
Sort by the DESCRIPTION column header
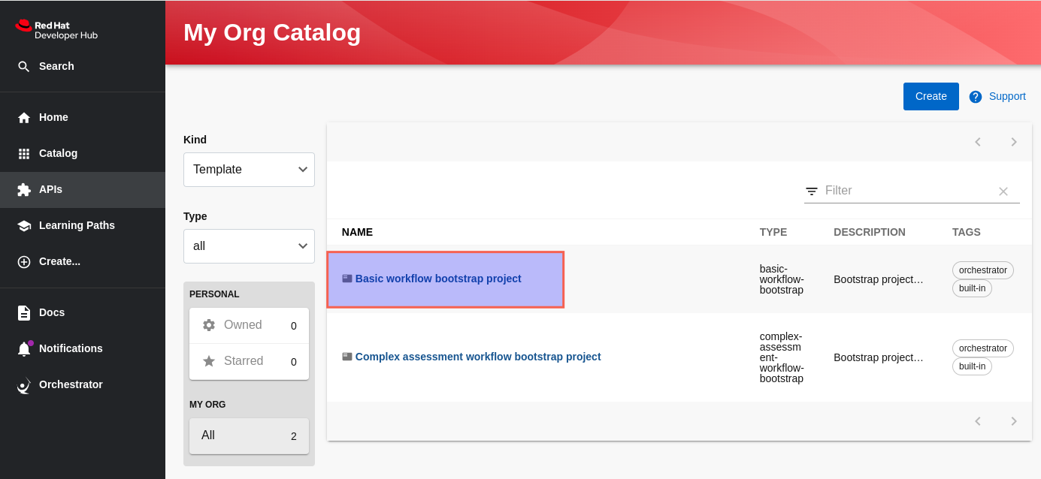coord(870,232)
